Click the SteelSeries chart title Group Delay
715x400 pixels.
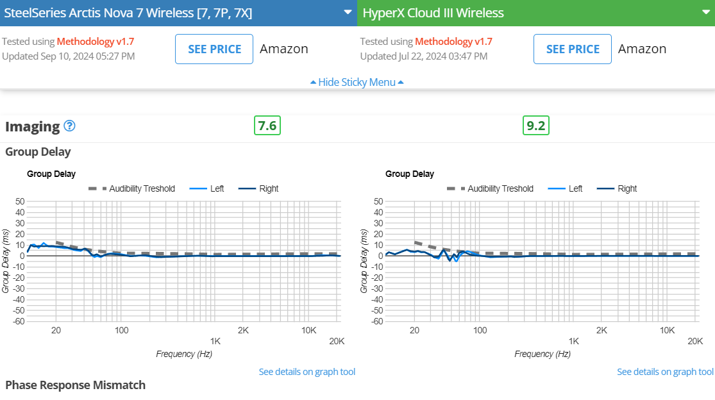pos(51,174)
